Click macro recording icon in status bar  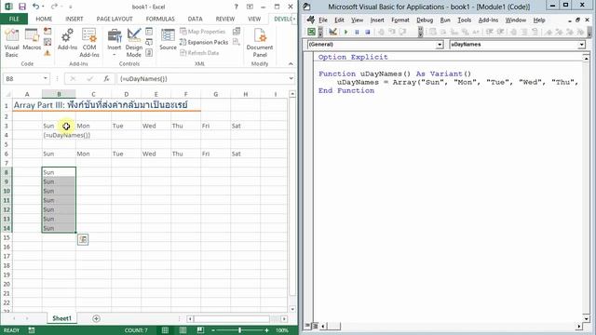click(31, 330)
